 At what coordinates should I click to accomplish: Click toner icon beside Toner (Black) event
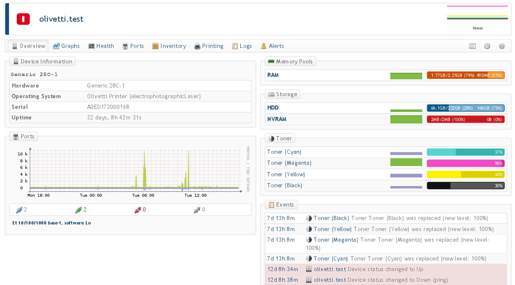pyautogui.click(x=309, y=218)
